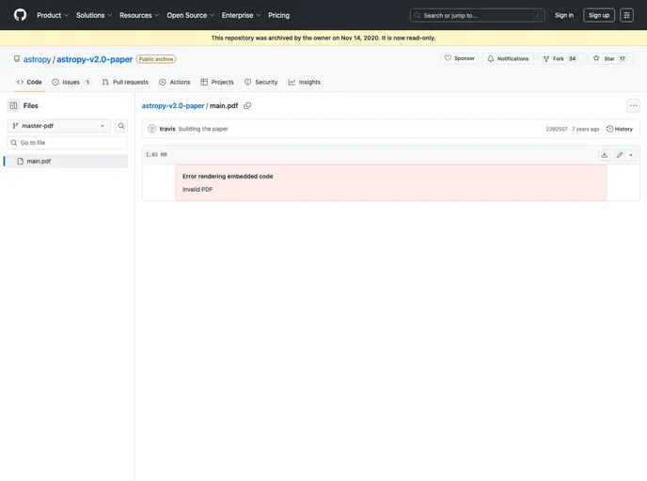This screenshot has width=647, height=481.
Task: Open astropy-v2.0-paper breadcrumb link
Action: click(173, 105)
